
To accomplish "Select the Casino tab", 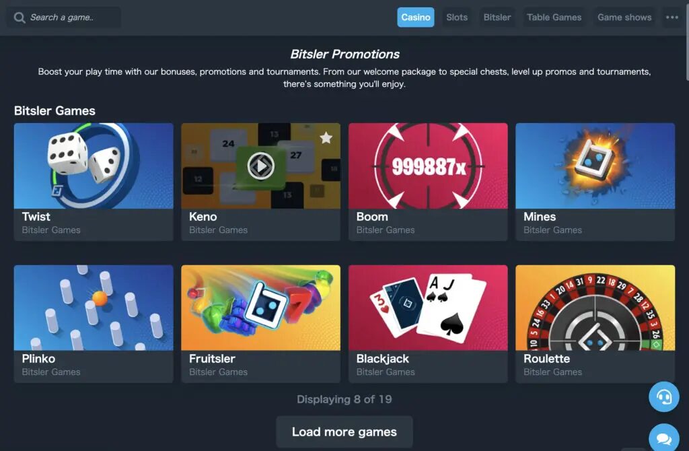I will (x=416, y=18).
